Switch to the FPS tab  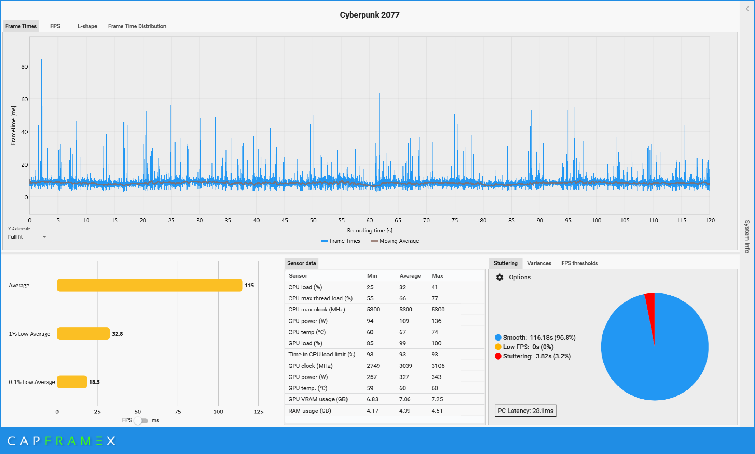(55, 26)
